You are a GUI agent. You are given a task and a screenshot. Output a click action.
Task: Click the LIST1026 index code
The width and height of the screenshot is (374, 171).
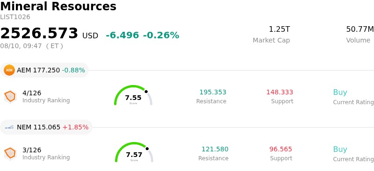pos(15,17)
